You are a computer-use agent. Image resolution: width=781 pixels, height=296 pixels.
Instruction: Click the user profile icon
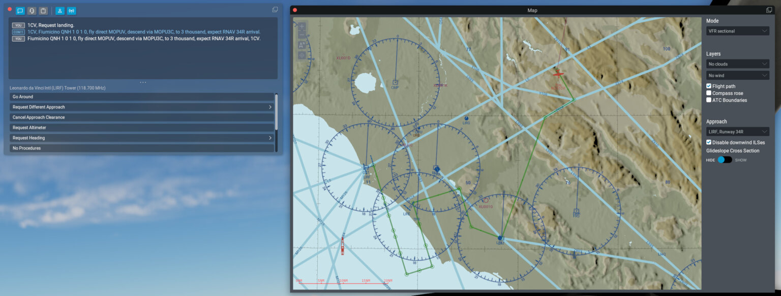coord(60,10)
